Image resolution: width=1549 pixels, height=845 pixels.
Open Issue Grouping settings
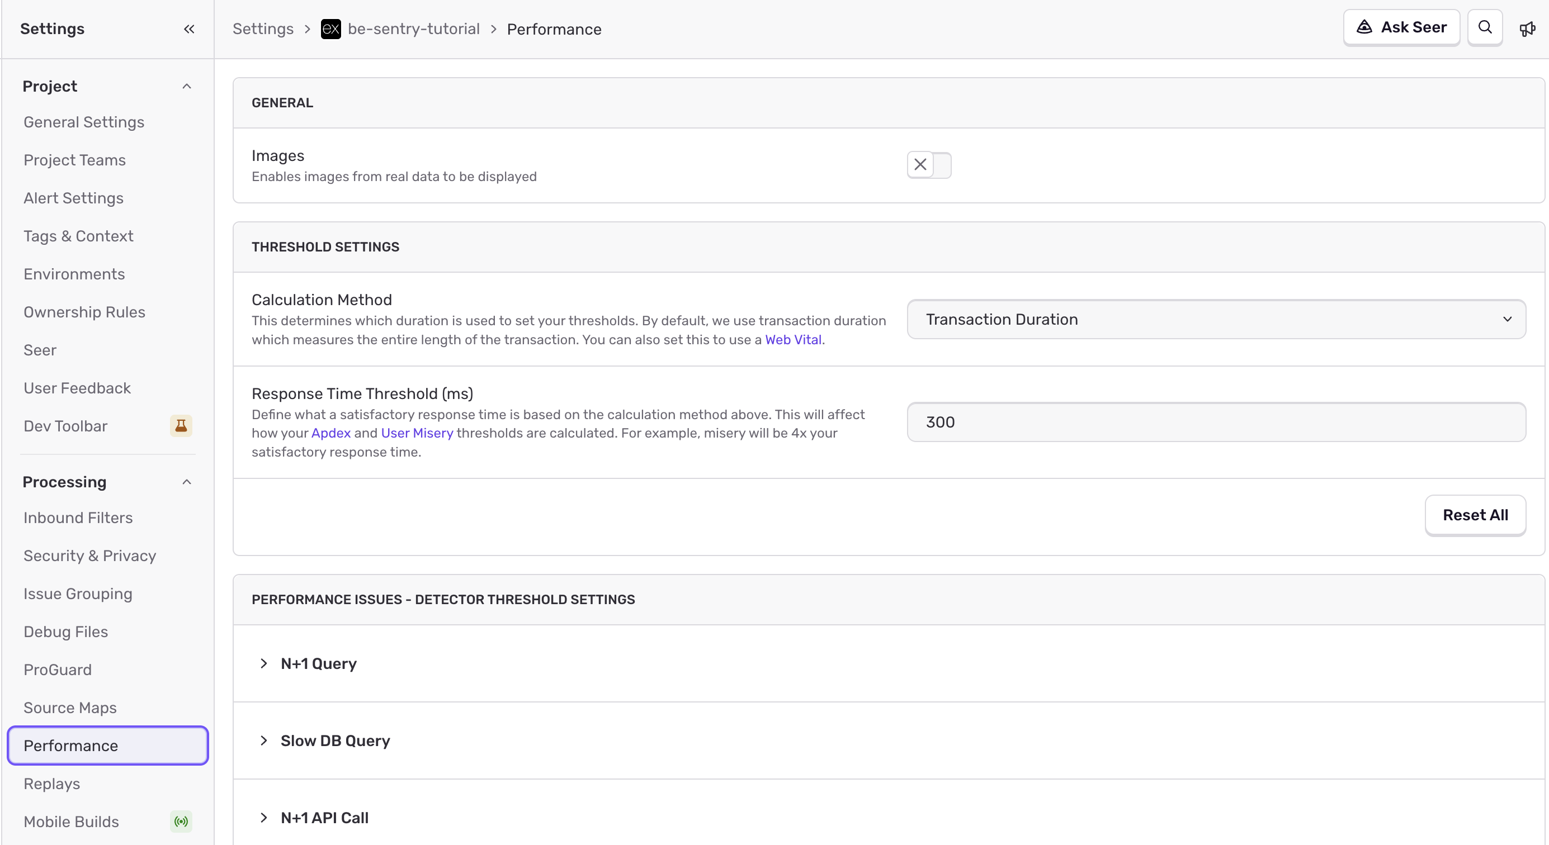pyautogui.click(x=78, y=594)
